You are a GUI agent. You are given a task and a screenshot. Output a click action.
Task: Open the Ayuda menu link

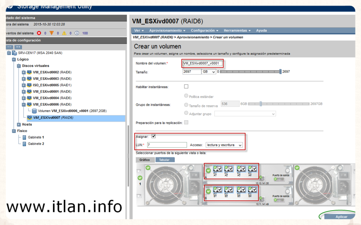point(261,30)
